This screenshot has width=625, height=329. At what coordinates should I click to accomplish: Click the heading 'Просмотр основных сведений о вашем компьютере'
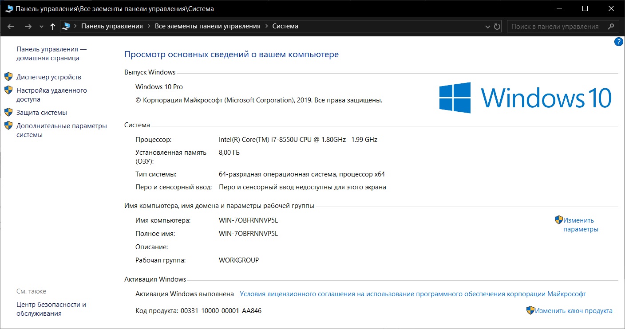231,55
